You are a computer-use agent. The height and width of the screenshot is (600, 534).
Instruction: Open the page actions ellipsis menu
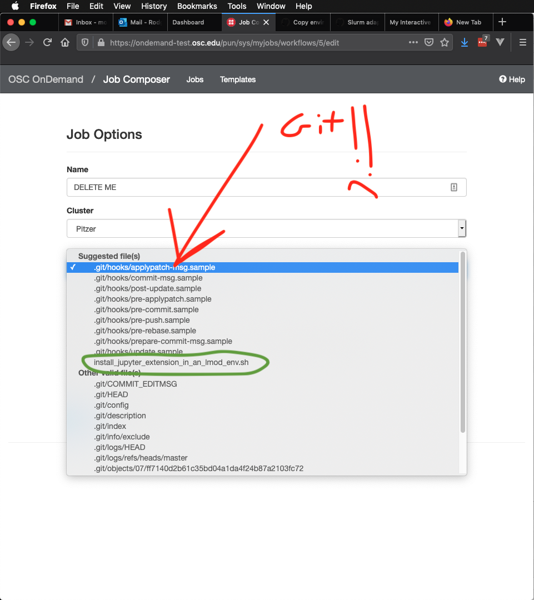tap(413, 42)
